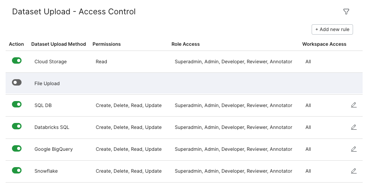Edit the Google BigQuery rule pencil icon
Screen dimensions: 367x189
(354, 149)
